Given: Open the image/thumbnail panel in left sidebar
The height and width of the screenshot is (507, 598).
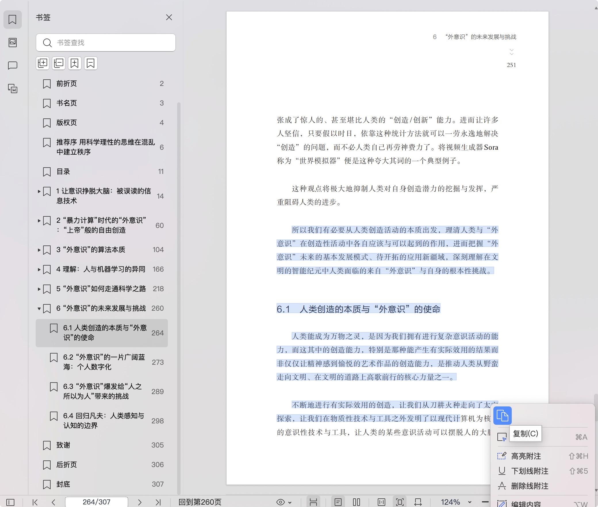Looking at the screenshot, I should (13, 43).
